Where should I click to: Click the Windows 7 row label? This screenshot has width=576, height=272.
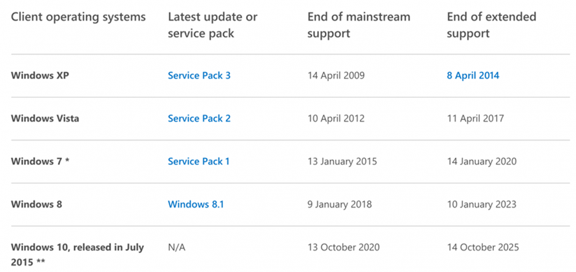click(40, 161)
